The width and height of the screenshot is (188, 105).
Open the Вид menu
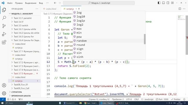point(41,3)
